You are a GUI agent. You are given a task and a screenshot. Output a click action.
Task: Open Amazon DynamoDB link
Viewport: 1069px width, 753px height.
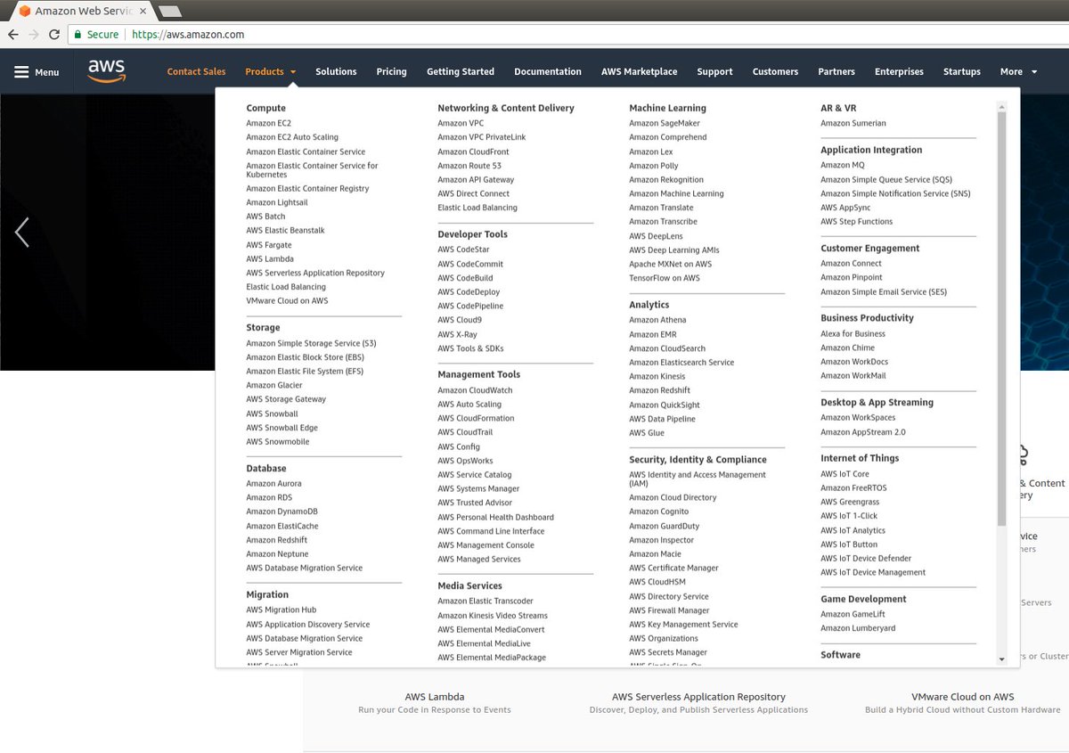click(x=282, y=512)
